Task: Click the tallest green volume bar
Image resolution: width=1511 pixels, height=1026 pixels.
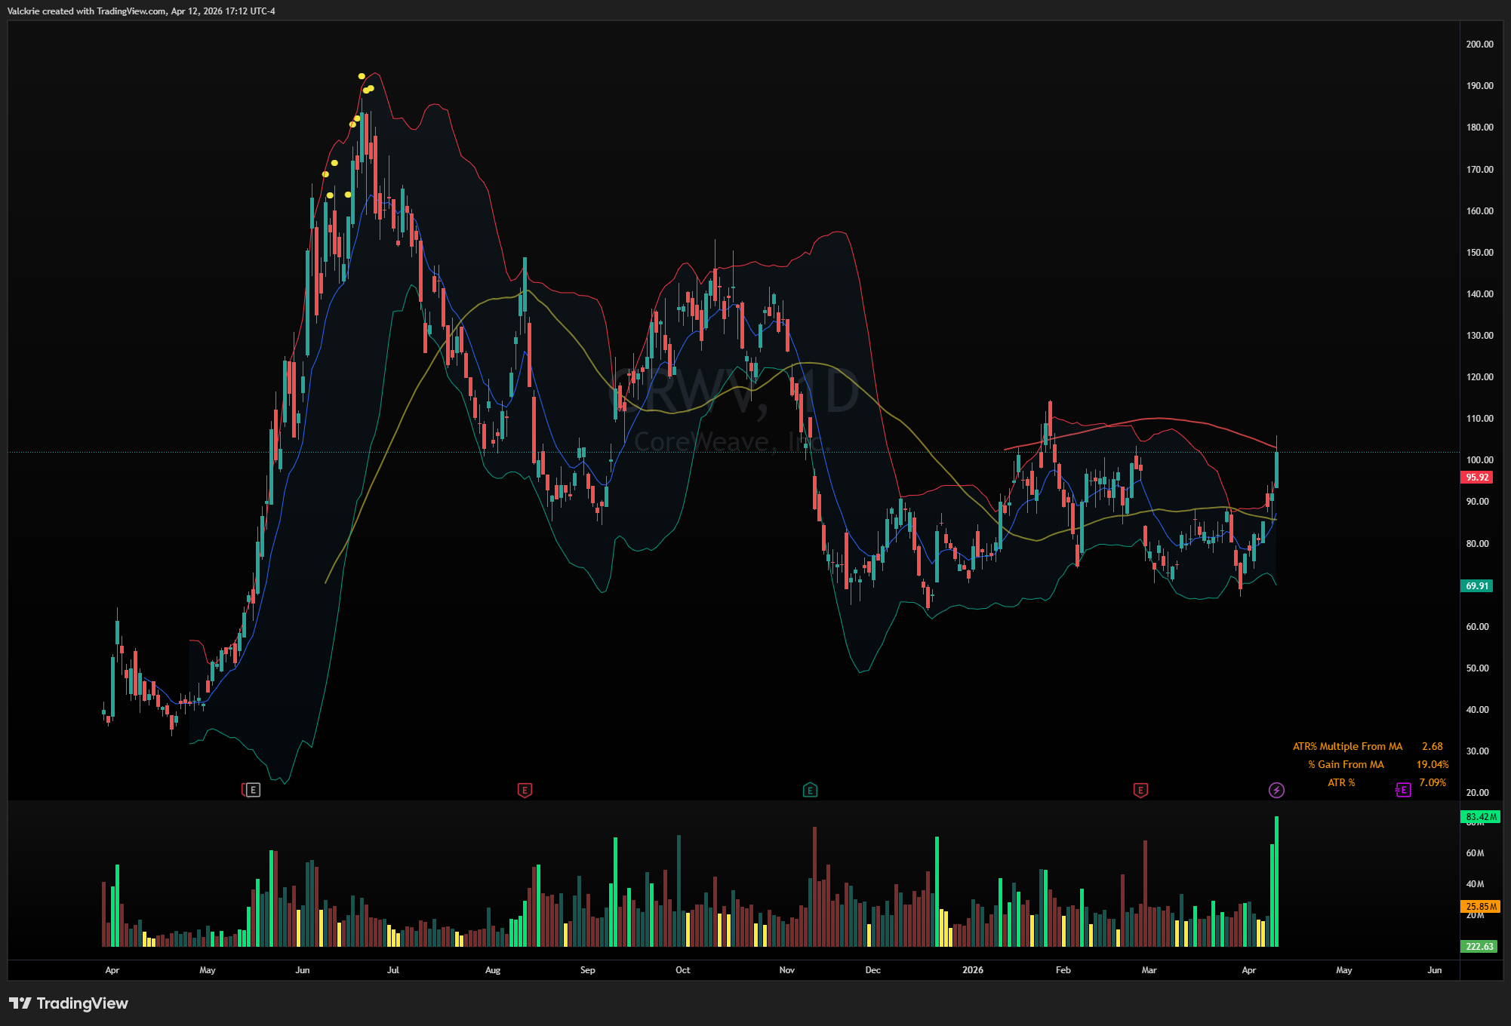Action: [1276, 881]
